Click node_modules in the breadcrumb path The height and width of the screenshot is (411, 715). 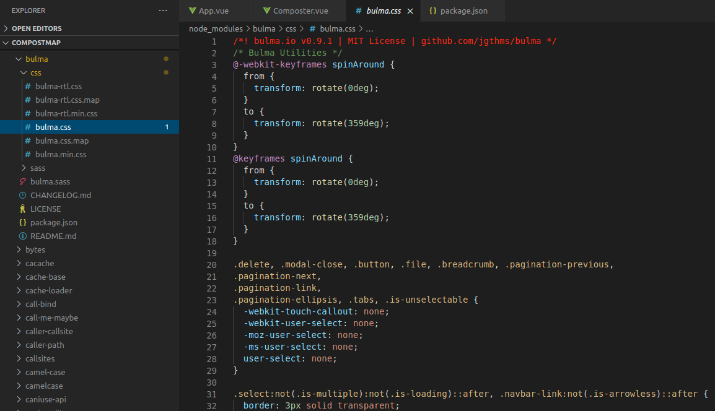pyautogui.click(x=216, y=28)
